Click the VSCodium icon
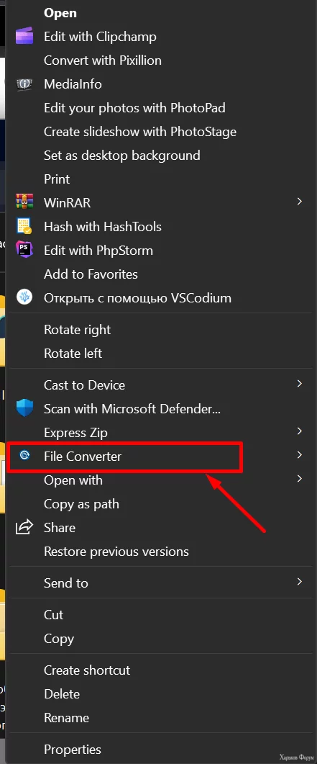 point(24,297)
